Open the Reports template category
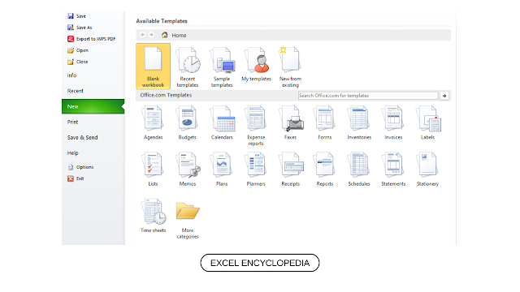520x292 pixels. [325, 170]
